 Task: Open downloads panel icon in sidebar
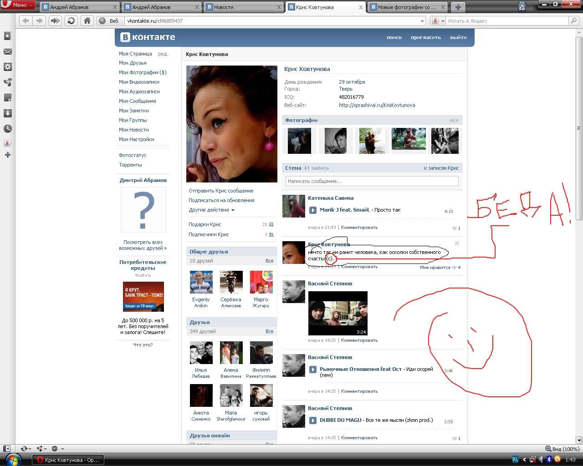point(7,113)
